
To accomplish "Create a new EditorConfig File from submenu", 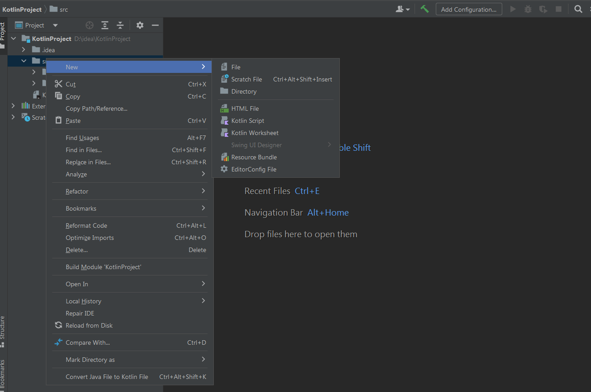I will (275, 169).
